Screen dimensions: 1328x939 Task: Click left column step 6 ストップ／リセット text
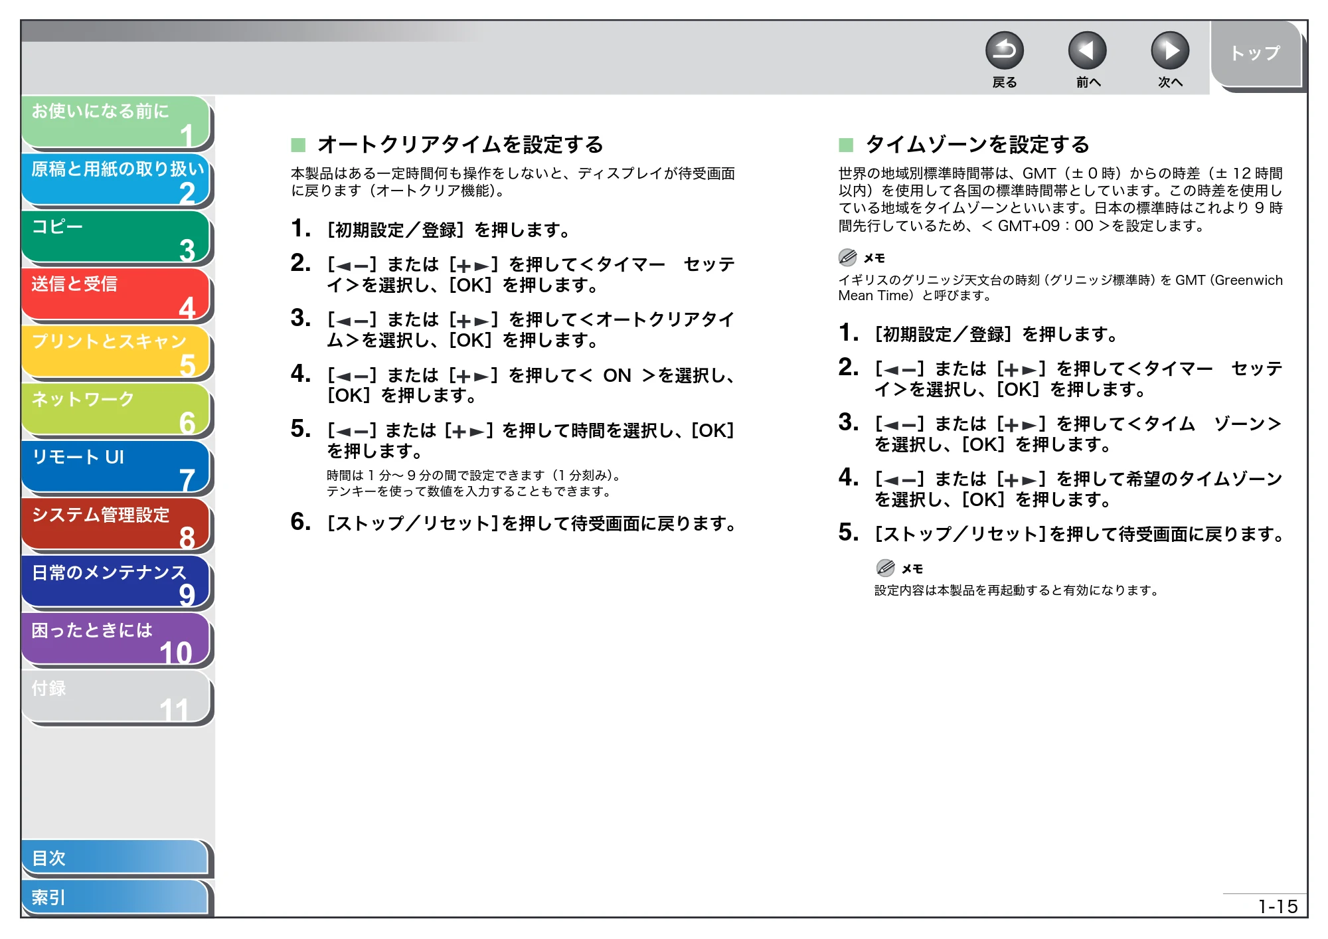click(532, 523)
